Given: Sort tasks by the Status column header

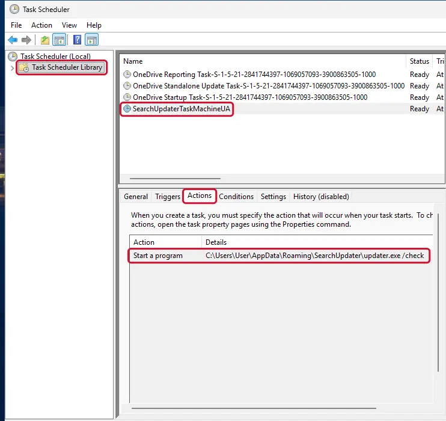Looking at the screenshot, I should tap(420, 61).
